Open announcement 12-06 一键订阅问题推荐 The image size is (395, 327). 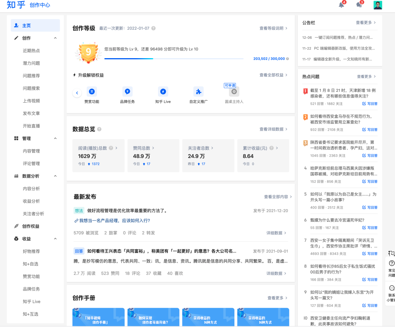337,38
